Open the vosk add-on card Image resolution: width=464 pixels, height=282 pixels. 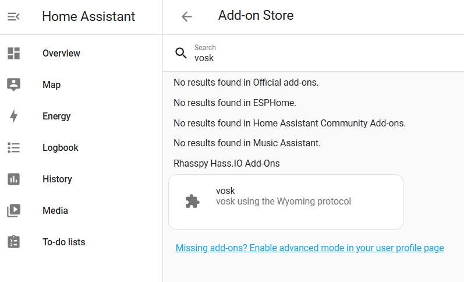pos(286,202)
